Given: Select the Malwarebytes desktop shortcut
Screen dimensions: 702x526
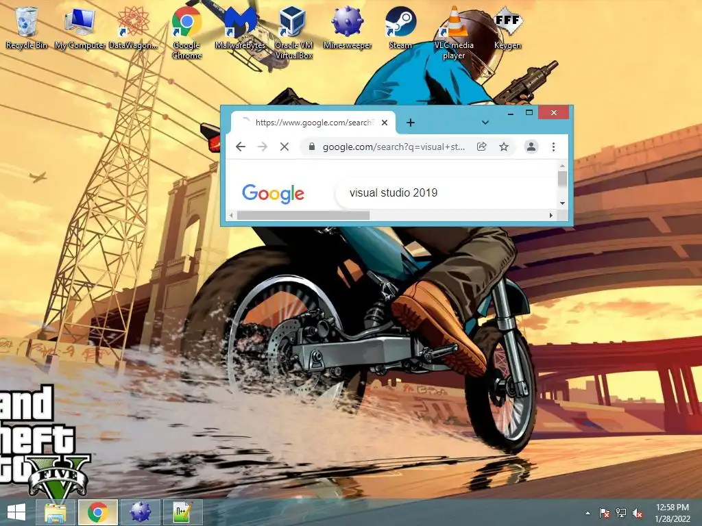Looking at the screenshot, I should (240, 27).
